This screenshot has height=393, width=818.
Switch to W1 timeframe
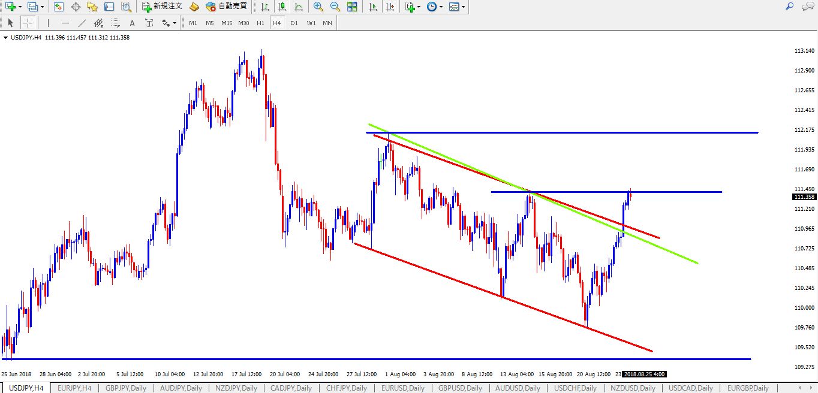point(311,23)
